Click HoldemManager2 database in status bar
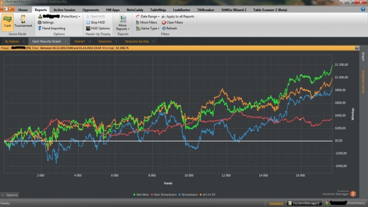The width and height of the screenshot is (368, 207). 304,203
